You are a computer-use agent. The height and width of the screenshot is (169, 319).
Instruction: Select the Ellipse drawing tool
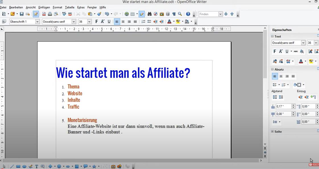(x=24, y=166)
